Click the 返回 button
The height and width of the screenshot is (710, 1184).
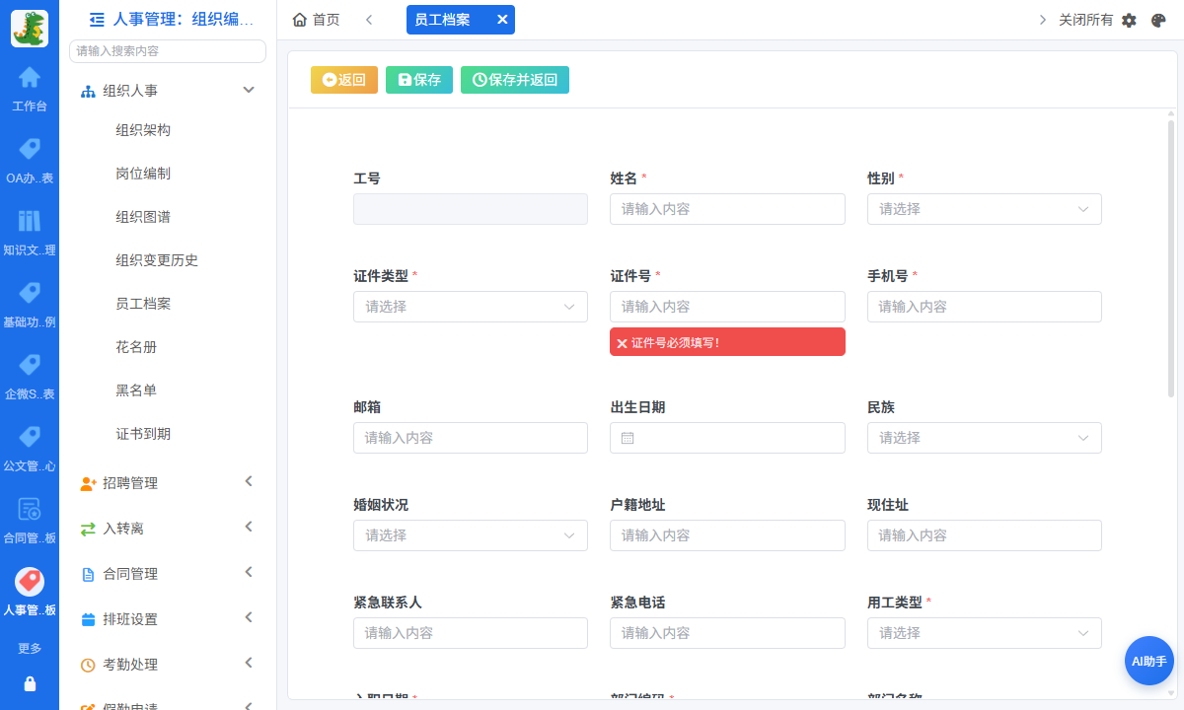(344, 80)
